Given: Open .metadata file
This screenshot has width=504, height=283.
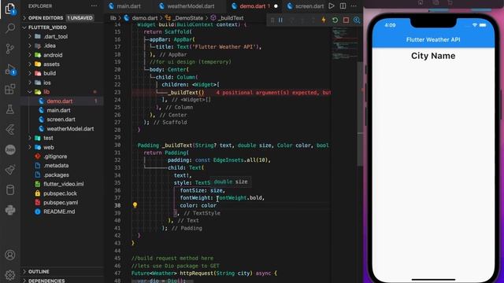Looking at the screenshot, I should [56, 166].
